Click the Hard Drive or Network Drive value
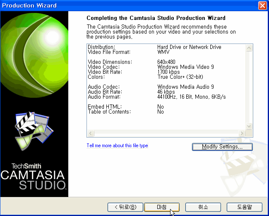The height and width of the screenshot is (216, 269). [x=189, y=47]
